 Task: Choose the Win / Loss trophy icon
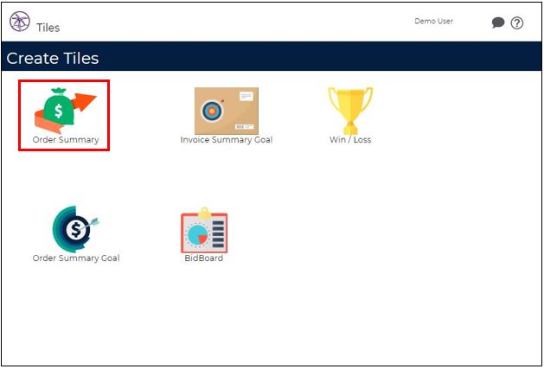click(350, 111)
